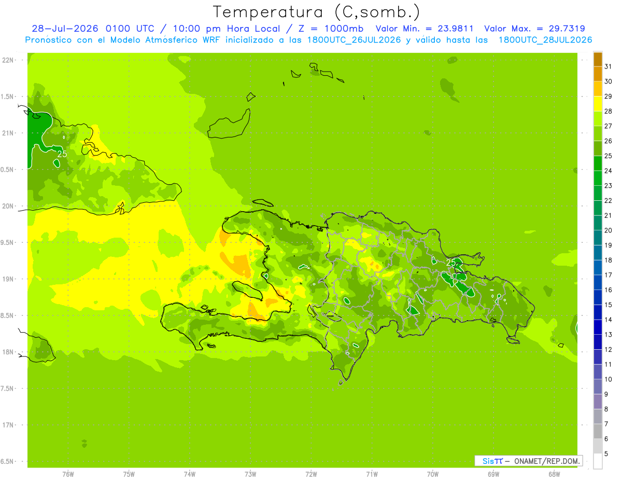The width and height of the screenshot is (622, 481).
Task: Click the colour scale value 26
Action: click(608, 141)
